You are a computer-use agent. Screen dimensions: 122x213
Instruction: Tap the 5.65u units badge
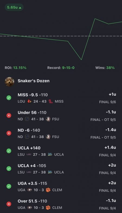(14, 7)
